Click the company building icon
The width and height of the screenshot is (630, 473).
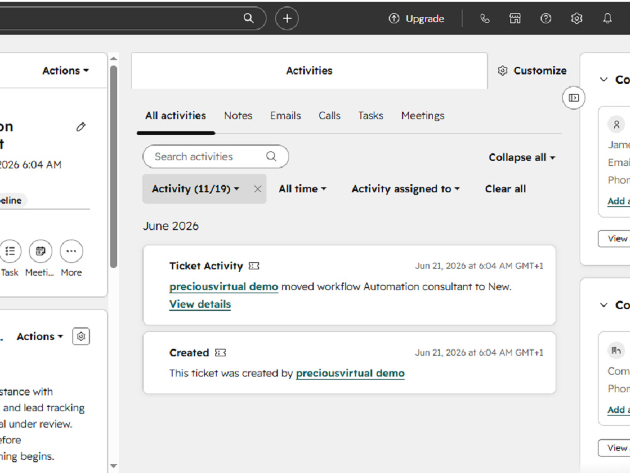(x=616, y=350)
